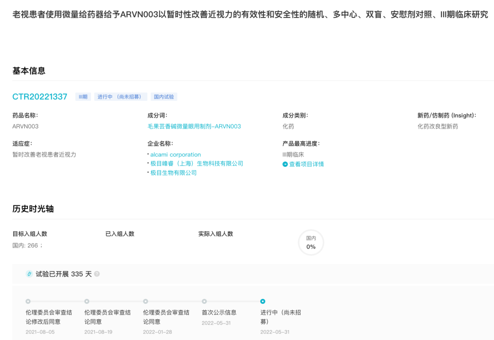This screenshot has height=340, width=494.
Task: Click timeline dot dated 2022-01-28
Action: click(x=145, y=302)
